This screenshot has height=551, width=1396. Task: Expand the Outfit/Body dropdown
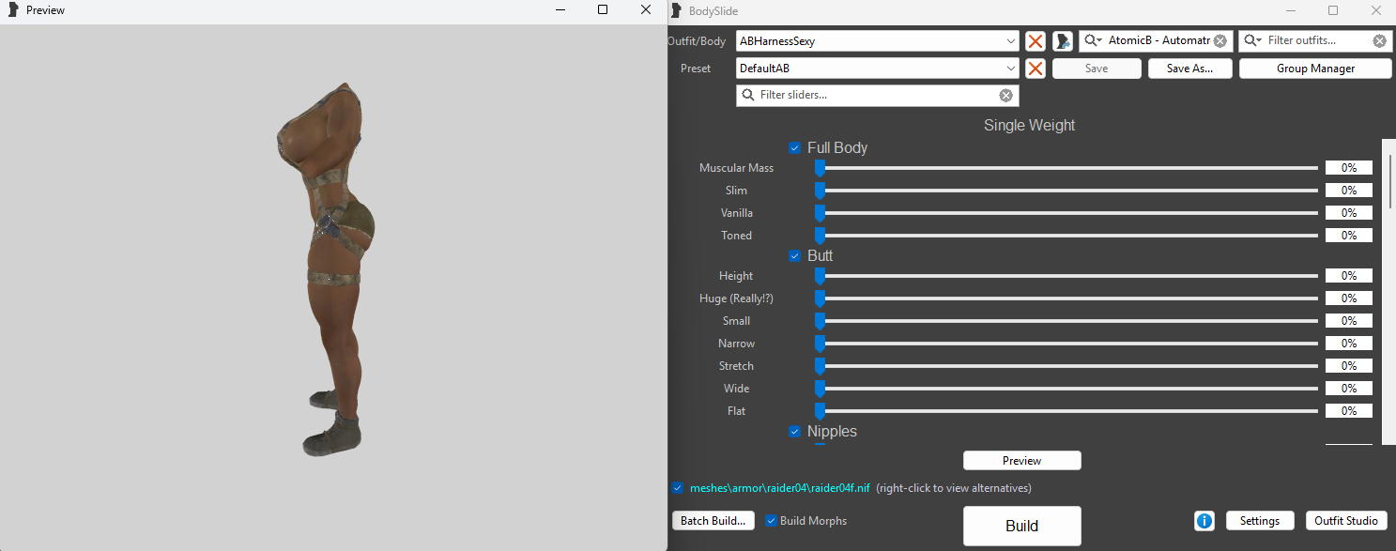click(1010, 41)
